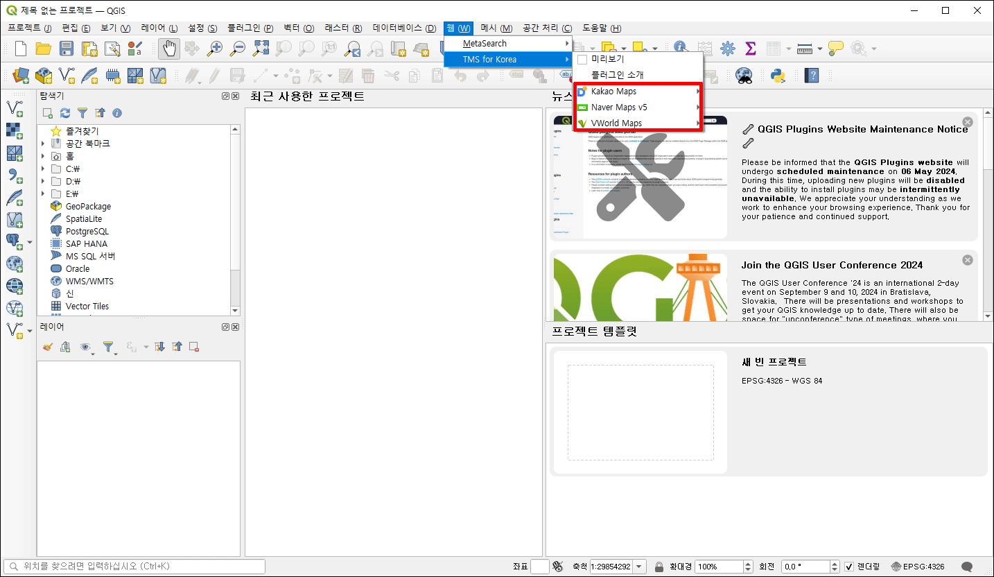
Task: Open the 플러그인 menu
Action: pyautogui.click(x=250, y=28)
